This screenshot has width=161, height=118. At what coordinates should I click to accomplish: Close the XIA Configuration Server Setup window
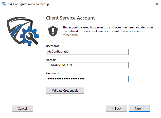pyautogui.click(x=157, y=4)
